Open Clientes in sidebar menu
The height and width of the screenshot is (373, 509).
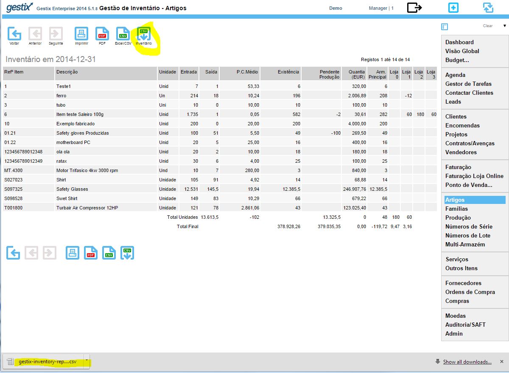456,116
